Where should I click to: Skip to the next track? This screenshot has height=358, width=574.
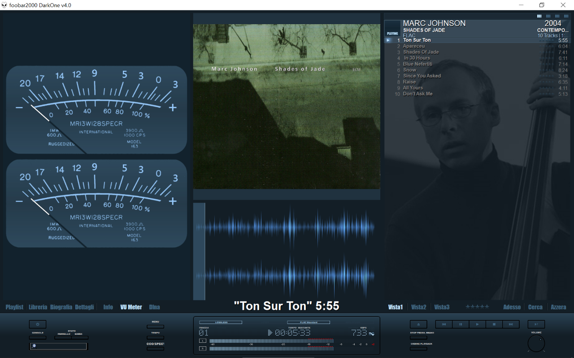511,324
